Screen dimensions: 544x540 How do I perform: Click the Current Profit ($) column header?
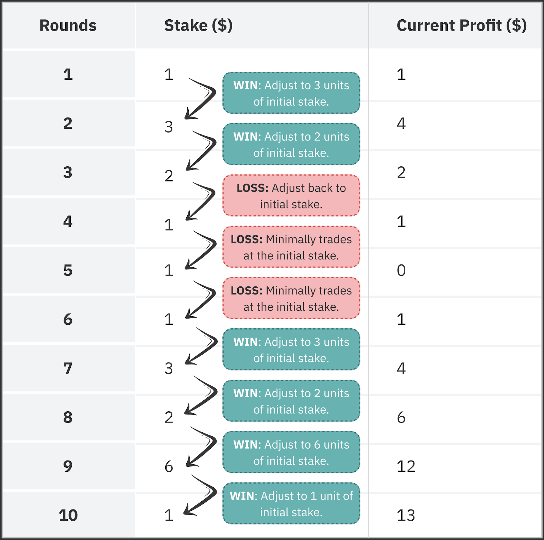tap(462, 25)
